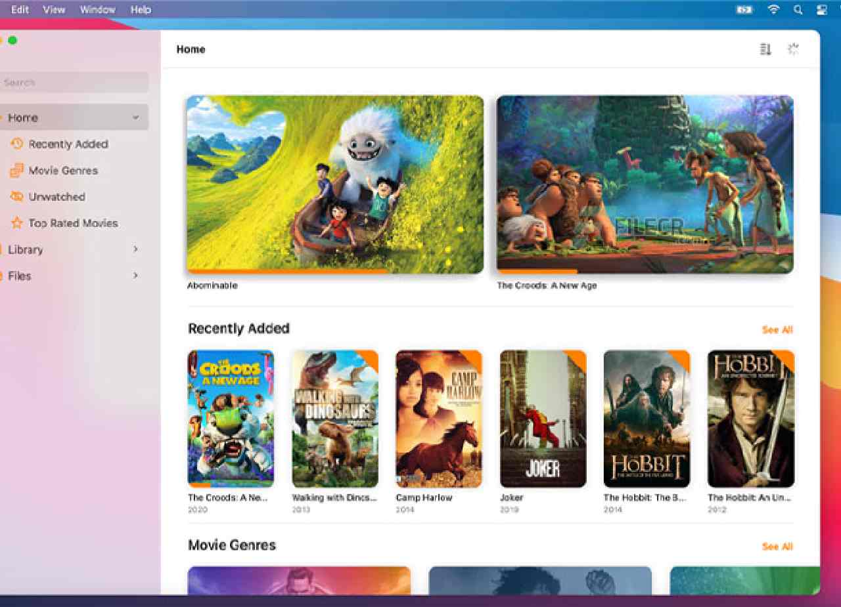
Task: Click The Croods banner progress bar
Action: click(x=645, y=271)
